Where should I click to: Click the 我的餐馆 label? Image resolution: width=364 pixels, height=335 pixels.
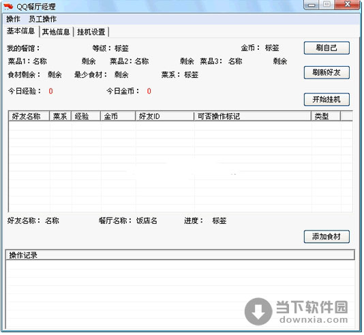click(23, 48)
